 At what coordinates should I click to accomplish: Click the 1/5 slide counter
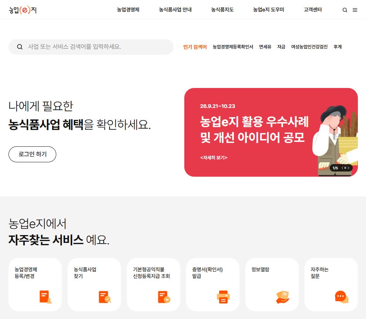point(335,168)
